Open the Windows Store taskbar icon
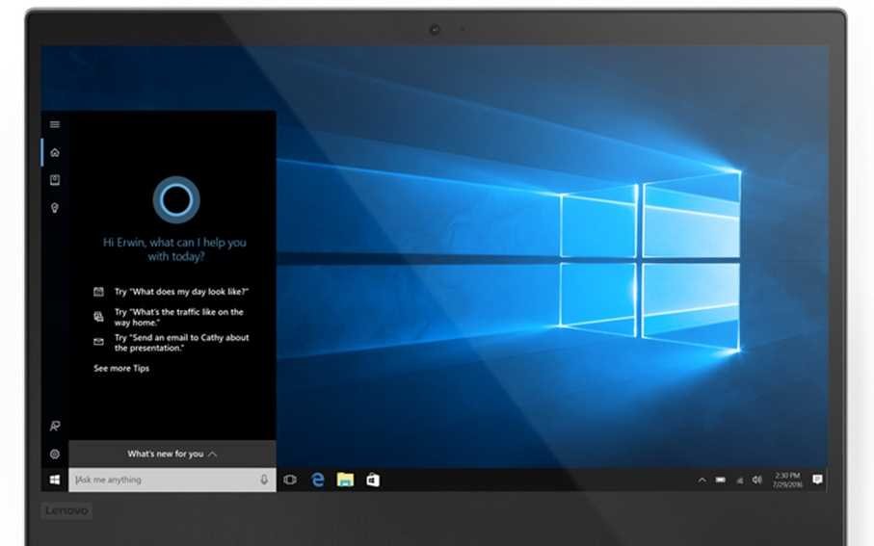Screen dimensions: 874x546 pos(373,480)
